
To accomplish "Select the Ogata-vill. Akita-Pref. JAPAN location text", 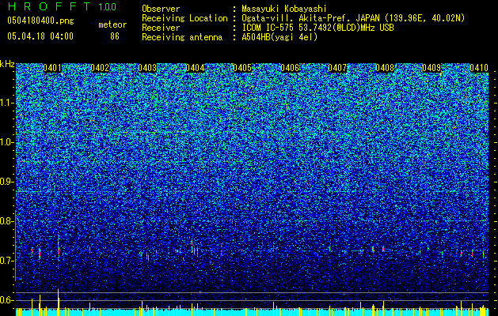I will click(353, 18).
